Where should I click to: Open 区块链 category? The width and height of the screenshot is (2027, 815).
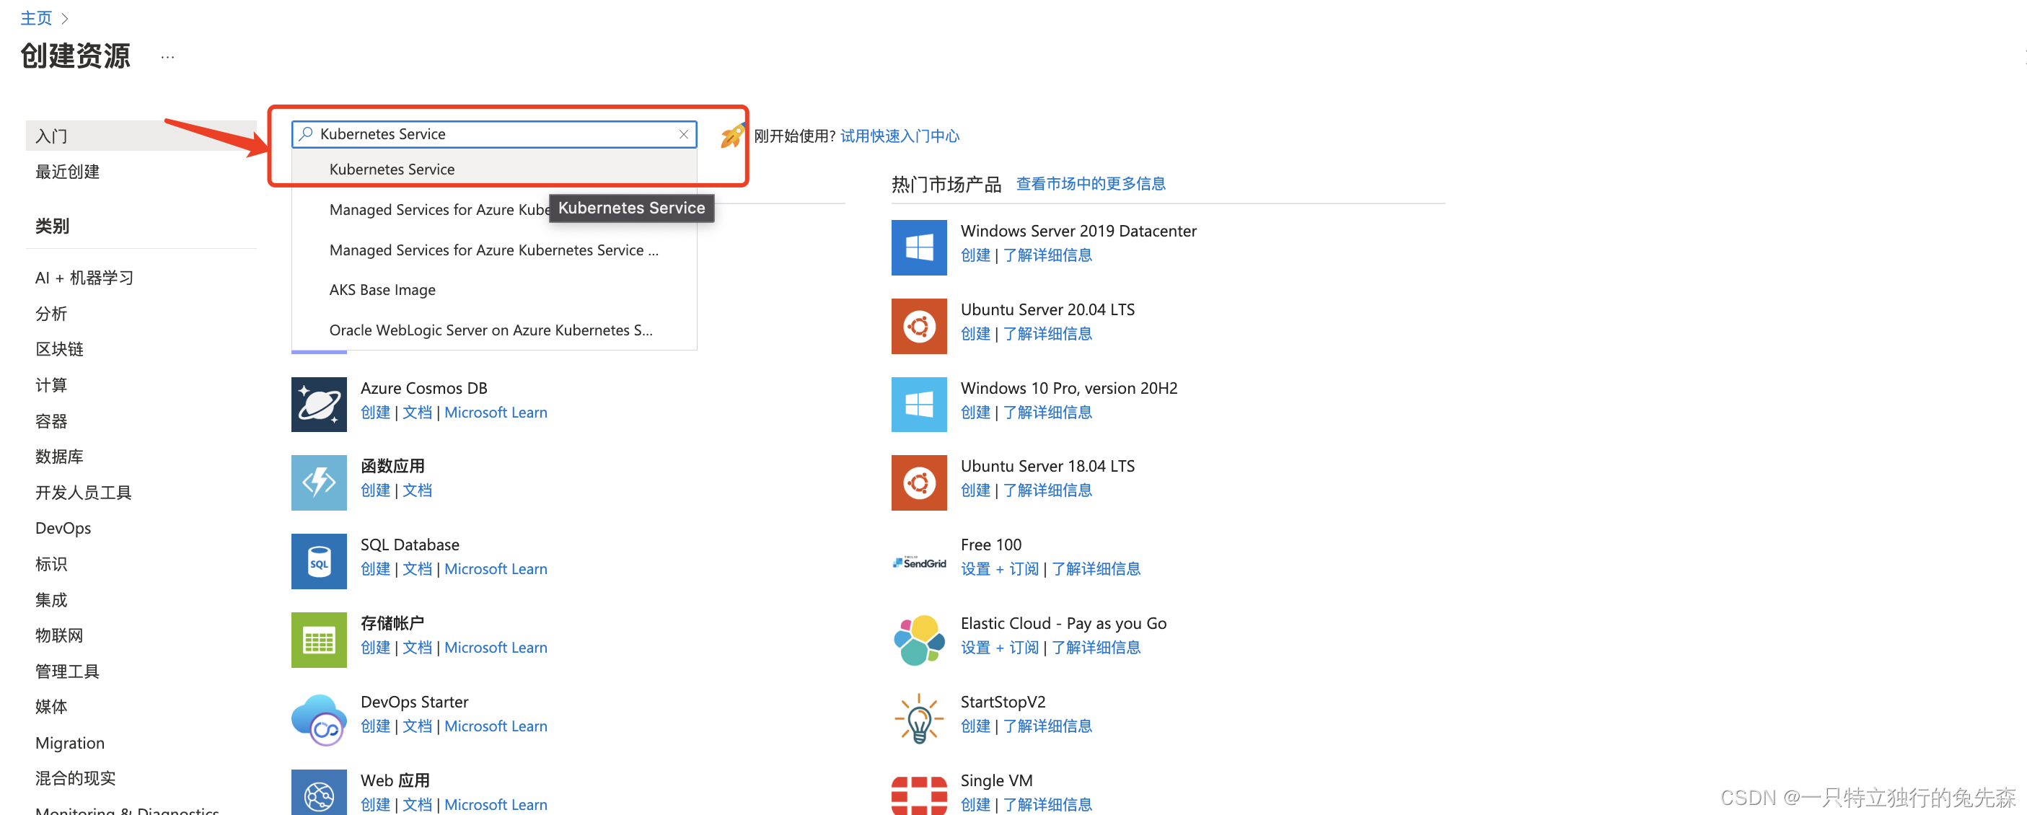tap(59, 349)
